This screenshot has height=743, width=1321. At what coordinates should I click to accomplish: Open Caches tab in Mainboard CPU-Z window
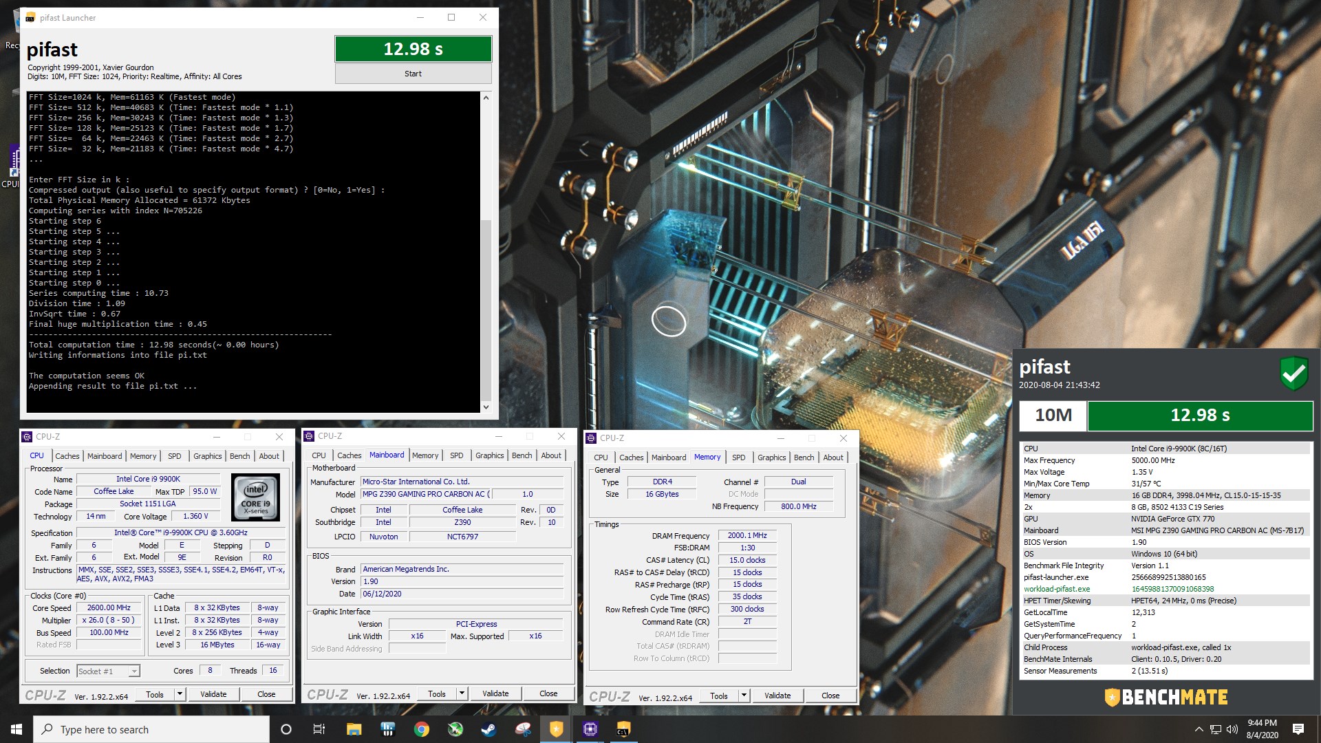coord(349,455)
